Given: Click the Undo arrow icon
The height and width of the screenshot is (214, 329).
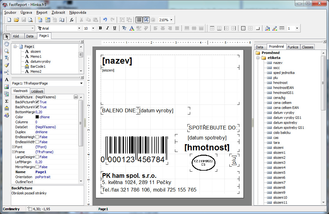Looking at the screenshot, I should point(105,20).
